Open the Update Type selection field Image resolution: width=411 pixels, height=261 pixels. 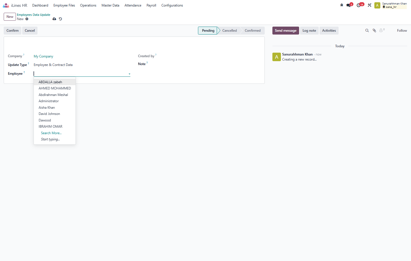(x=82, y=65)
